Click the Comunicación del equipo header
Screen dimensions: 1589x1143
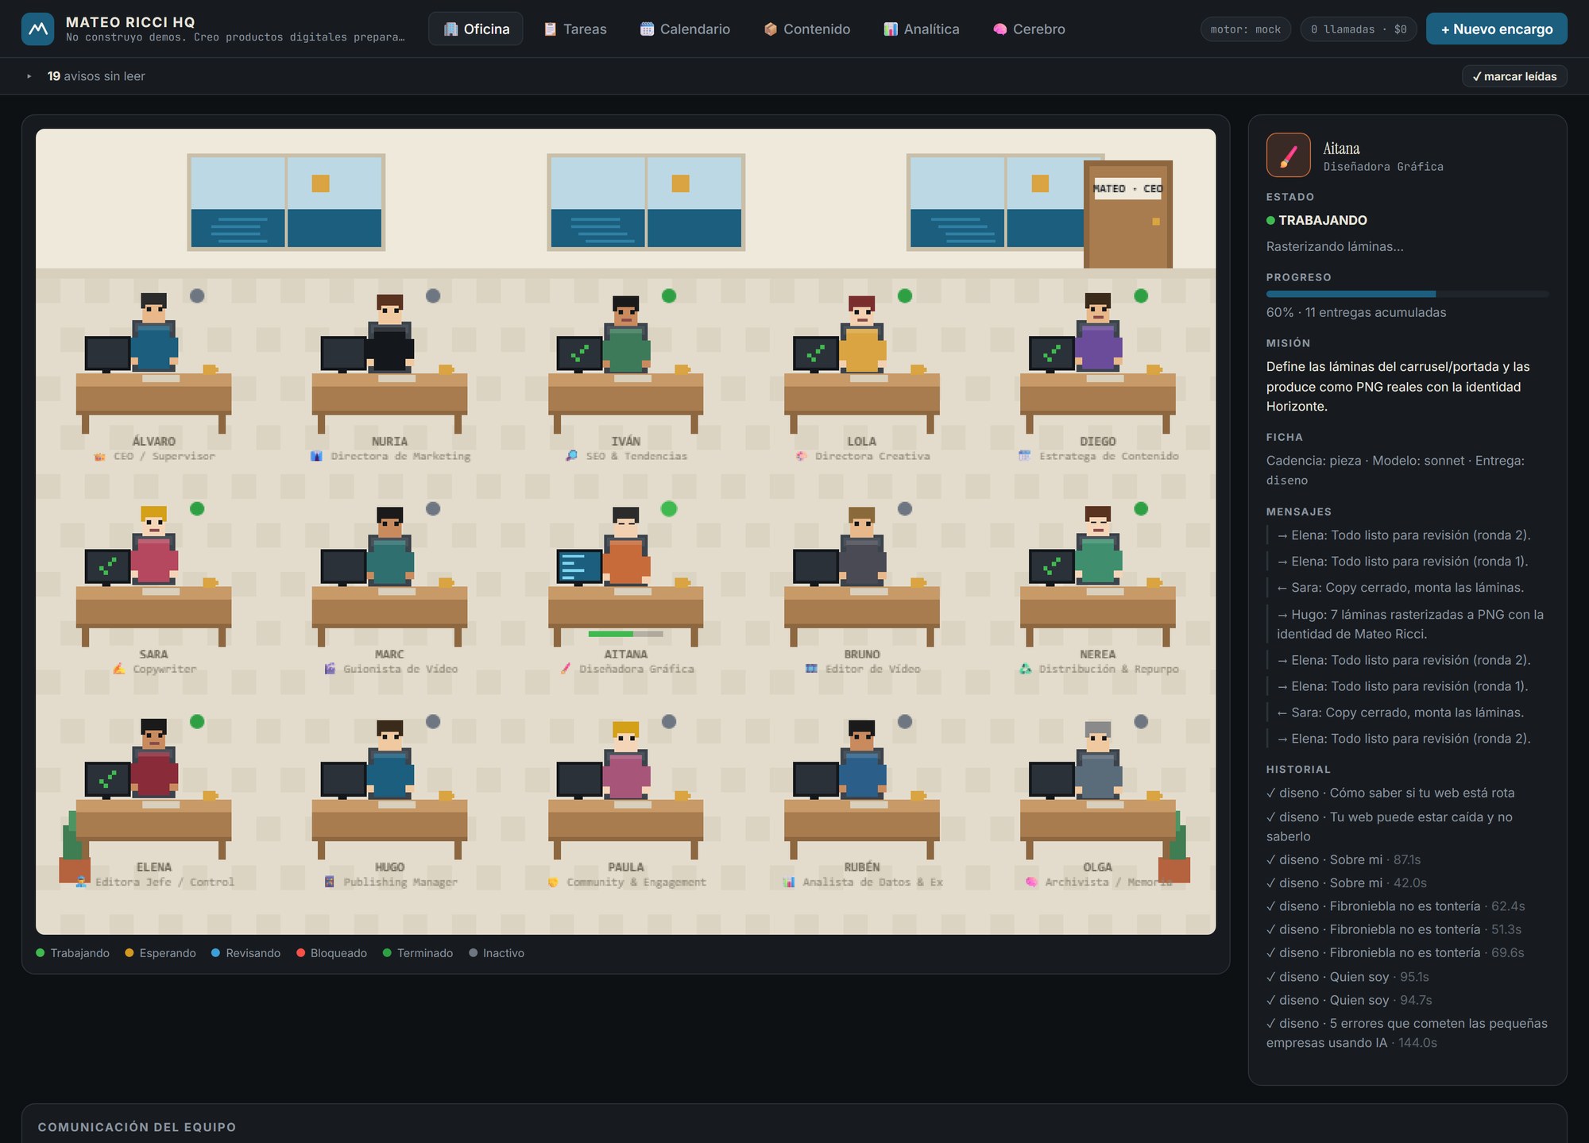pyautogui.click(x=137, y=1127)
